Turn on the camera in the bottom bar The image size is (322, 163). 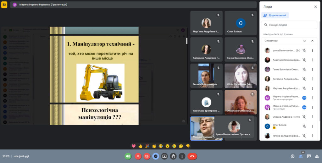click(x=147, y=156)
